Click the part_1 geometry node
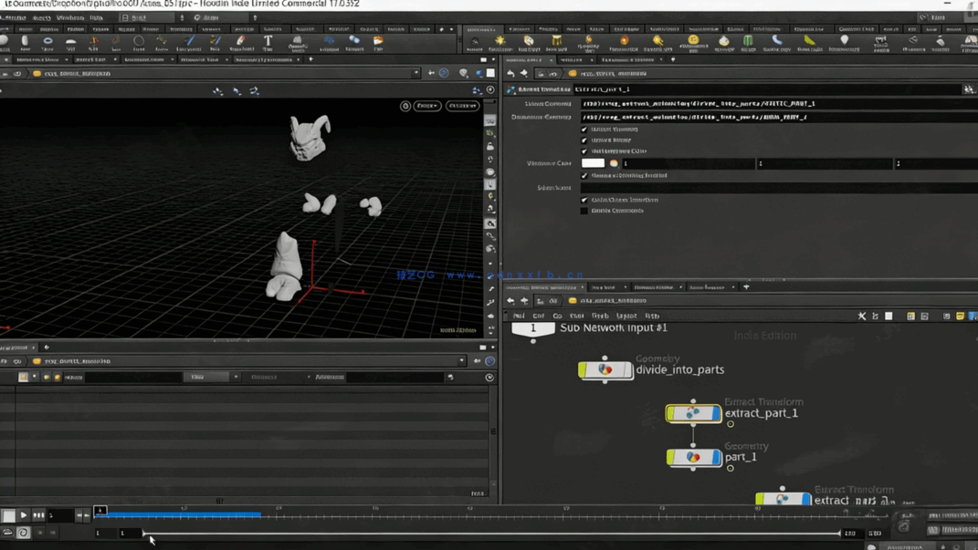 point(693,457)
